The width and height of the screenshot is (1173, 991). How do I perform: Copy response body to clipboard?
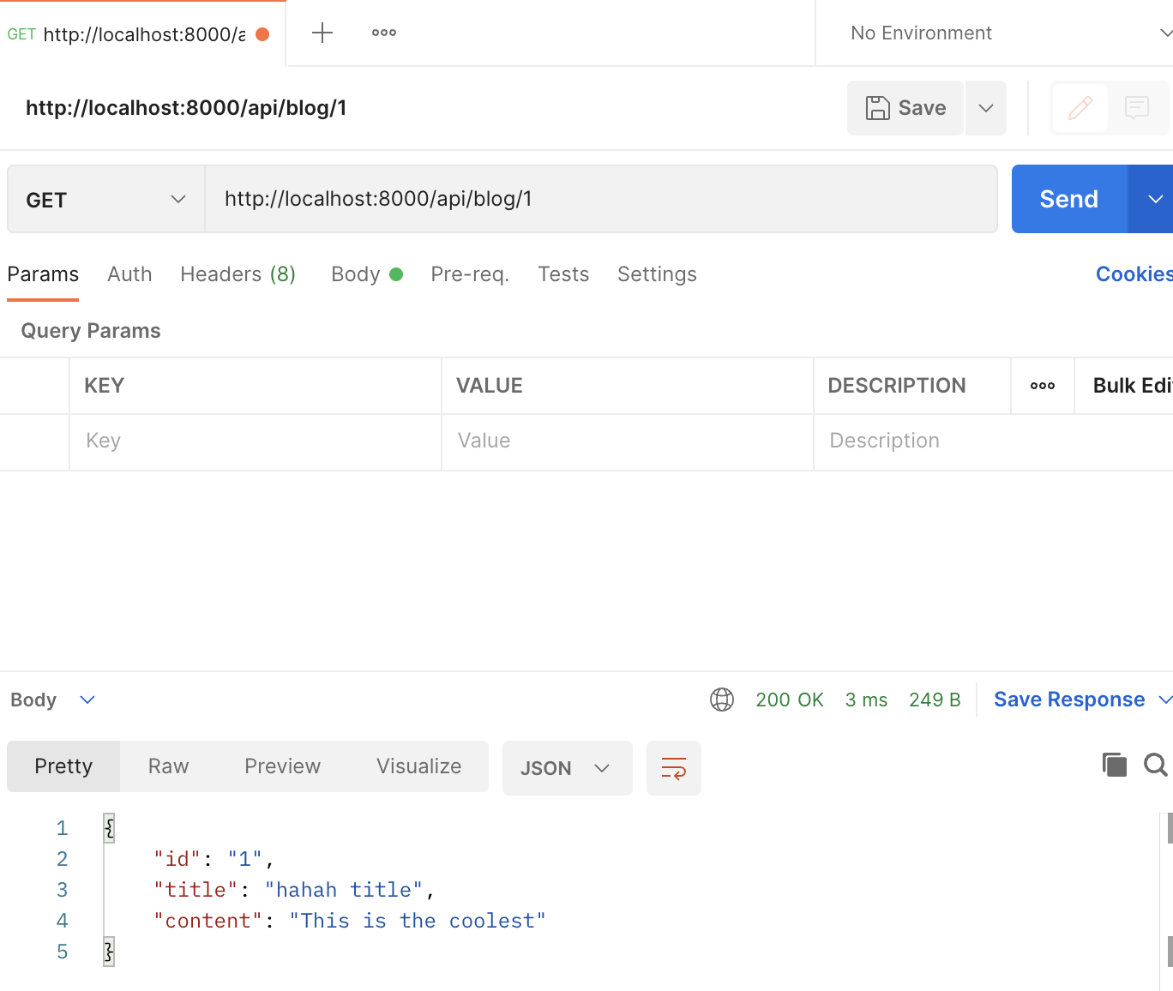click(x=1114, y=764)
